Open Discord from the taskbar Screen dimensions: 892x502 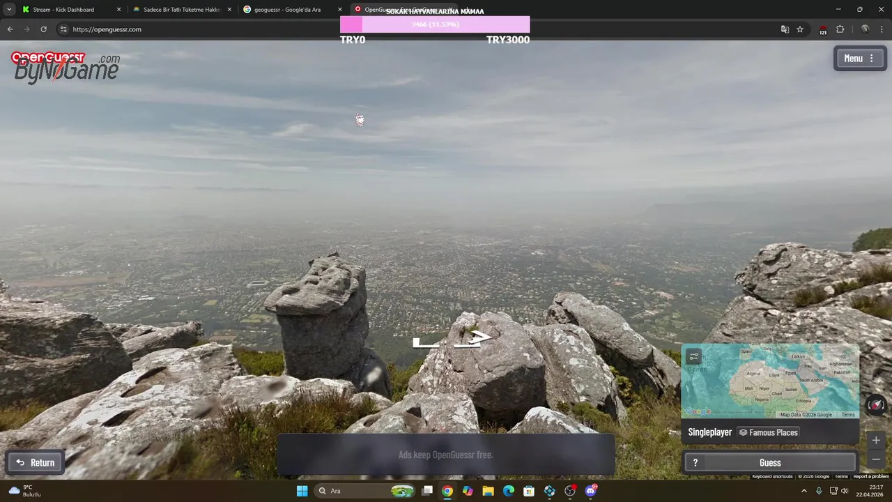tap(591, 491)
